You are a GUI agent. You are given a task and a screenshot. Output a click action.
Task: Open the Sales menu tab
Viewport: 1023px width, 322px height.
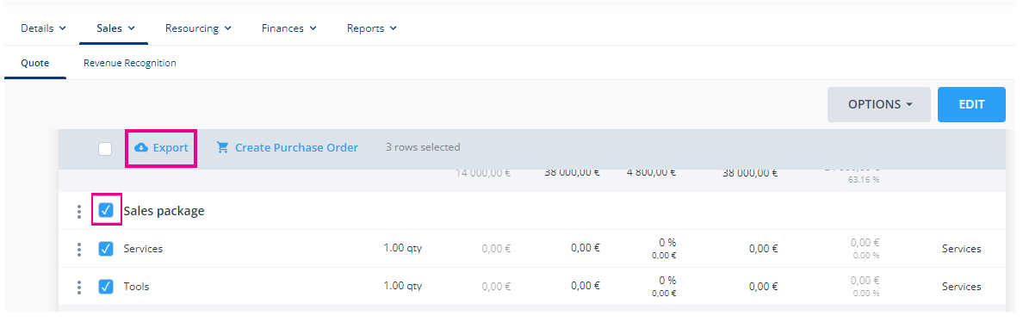115,28
